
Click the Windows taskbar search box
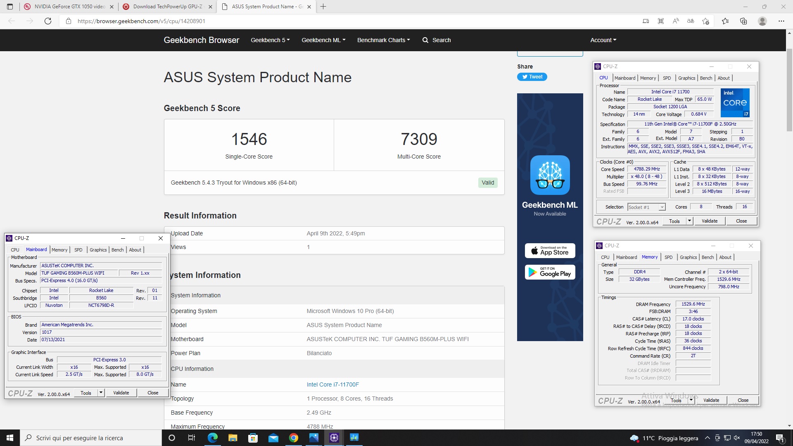pos(90,438)
